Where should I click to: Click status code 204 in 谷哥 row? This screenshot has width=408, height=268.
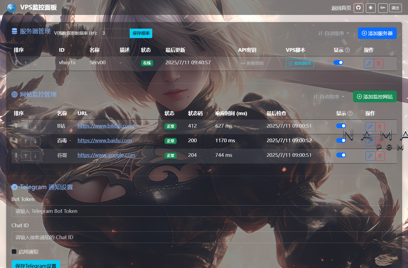pyautogui.click(x=193, y=155)
